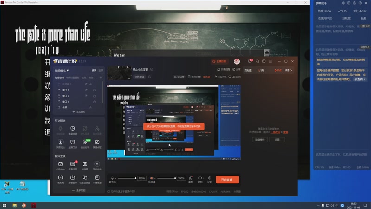Toggle the lock on the 窗口 2 source
The height and width of the screenshot is (209, 371).
(94, 96)
